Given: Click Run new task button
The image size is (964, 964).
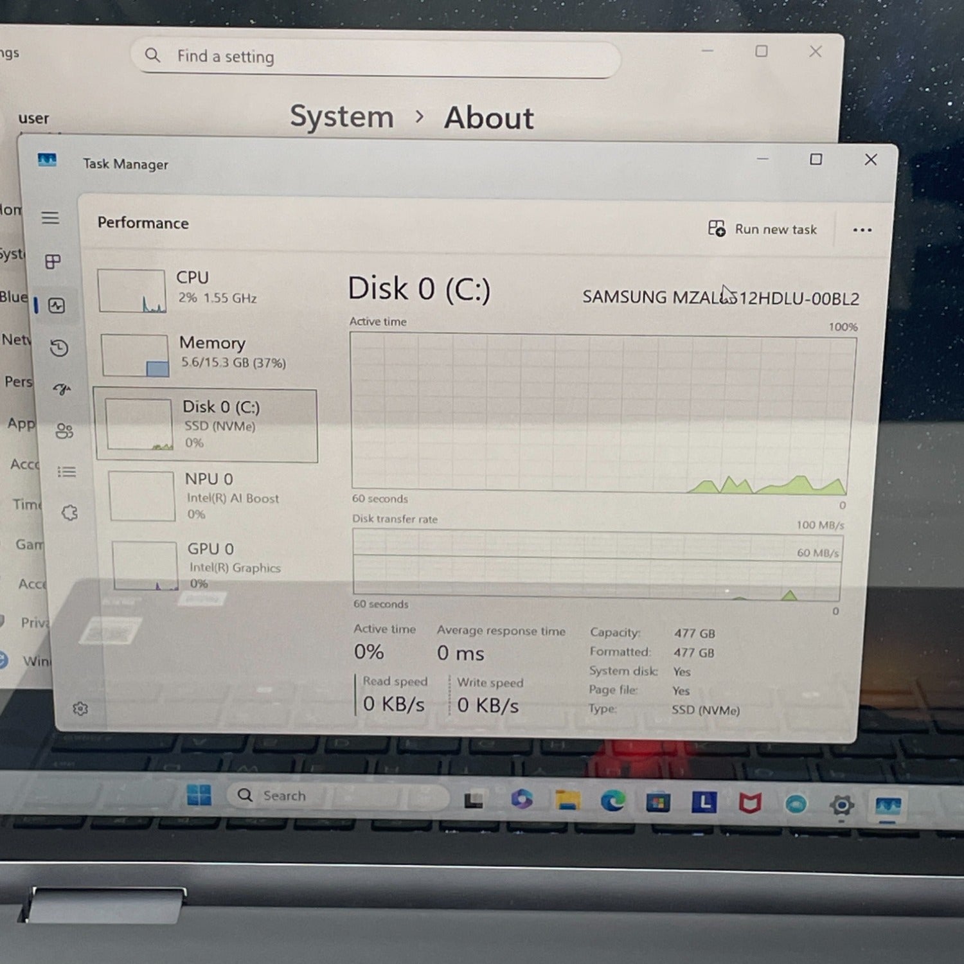Looking at the screenshot, I should pyautogui.click(x=763, y=229).
